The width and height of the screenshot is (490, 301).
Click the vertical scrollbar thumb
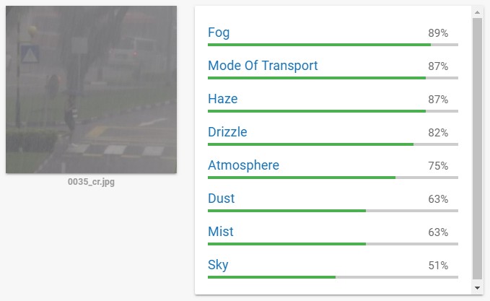pos(477,149)
